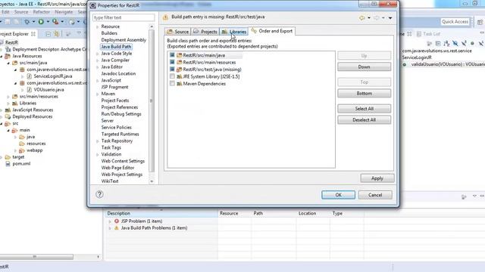
Task: Click the Select All button
Action: point(364,109)
